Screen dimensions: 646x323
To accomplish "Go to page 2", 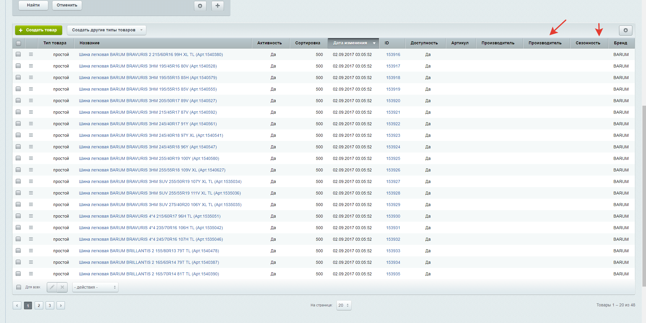I will (39, 306).
